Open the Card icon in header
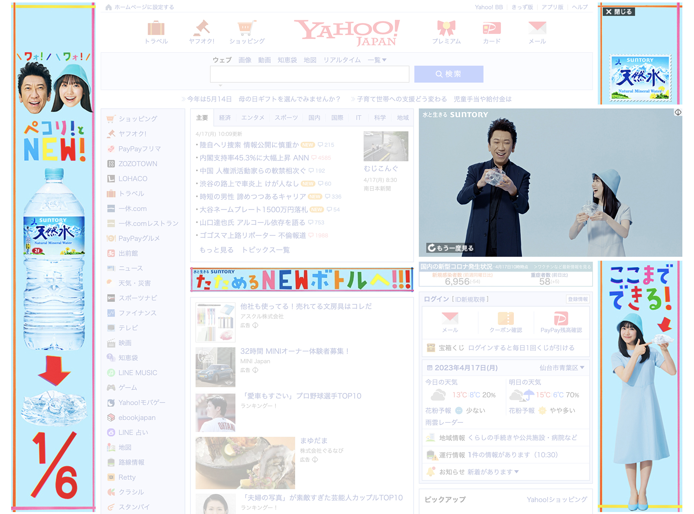694x514 pixels. pyautogui.click(x=492, y=28)
